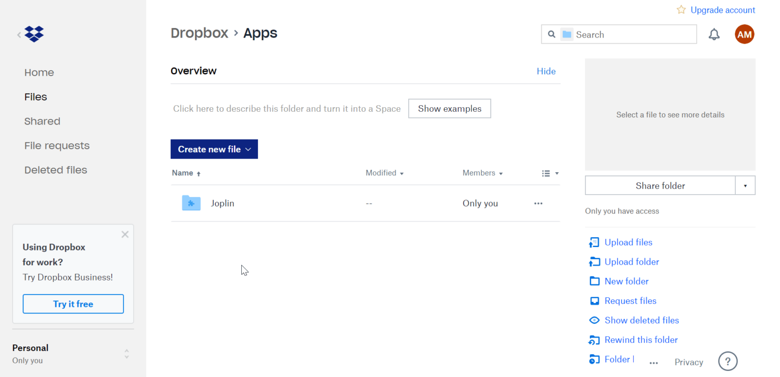The image size is (780, 377).
Task: Click the Dropbox logo
Action: pyautogui.click(x=34, y=34)
